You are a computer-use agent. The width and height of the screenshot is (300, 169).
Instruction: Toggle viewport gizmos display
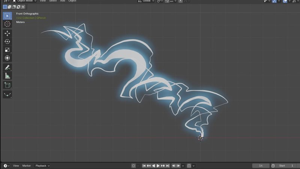(x=274, y=1)
